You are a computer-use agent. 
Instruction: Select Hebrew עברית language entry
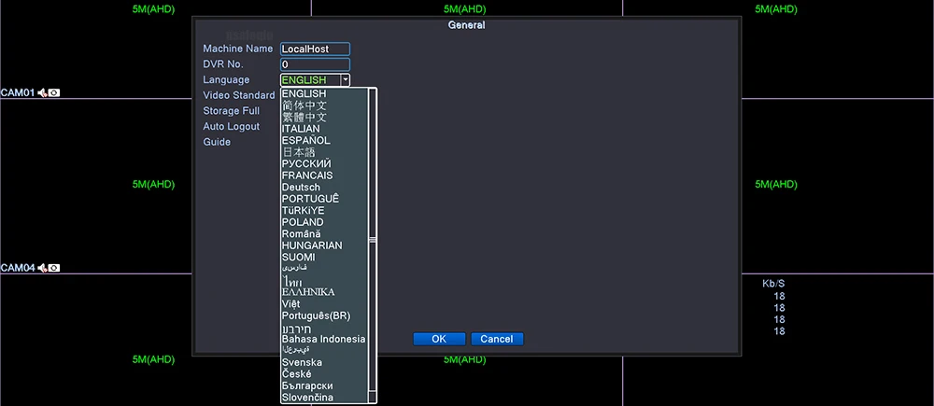(x=324, y=328)
